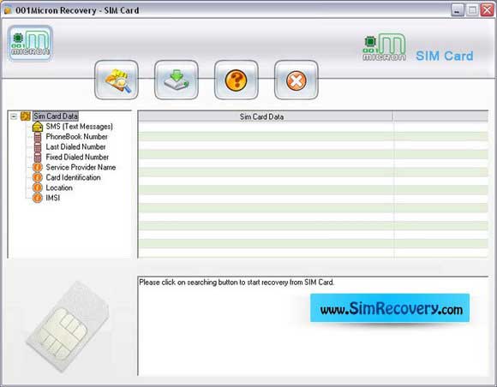The image size is (497, 387).
Task: Select Last Dialed Number tree entry
Action: [75, 146]
